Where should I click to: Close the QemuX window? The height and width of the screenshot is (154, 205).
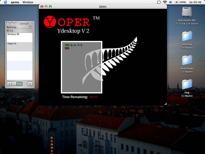(x=8, y=23)
